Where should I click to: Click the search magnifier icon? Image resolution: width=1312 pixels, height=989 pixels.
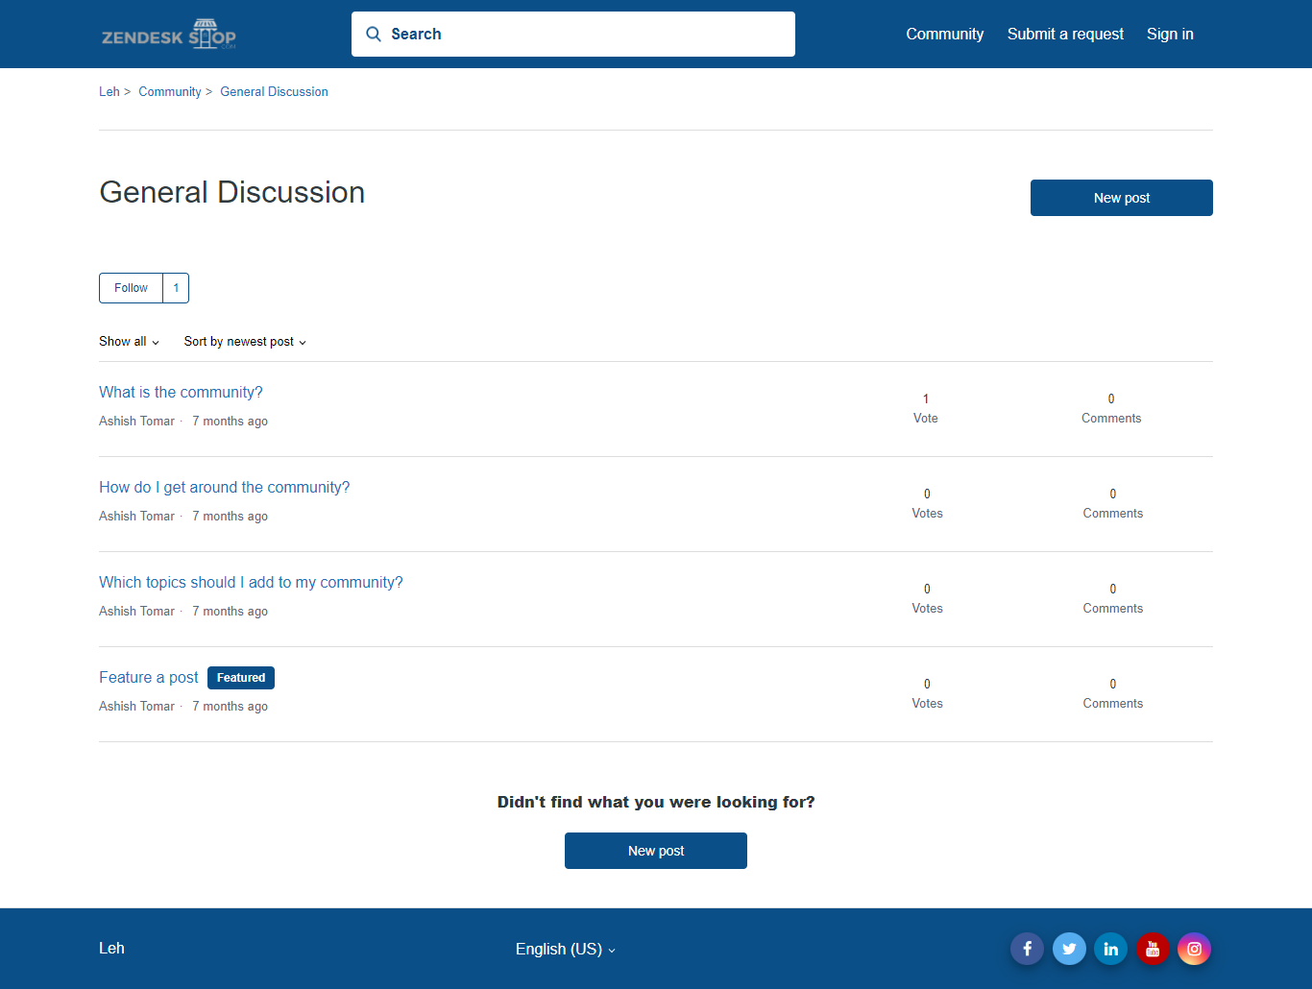click(374, 35)
